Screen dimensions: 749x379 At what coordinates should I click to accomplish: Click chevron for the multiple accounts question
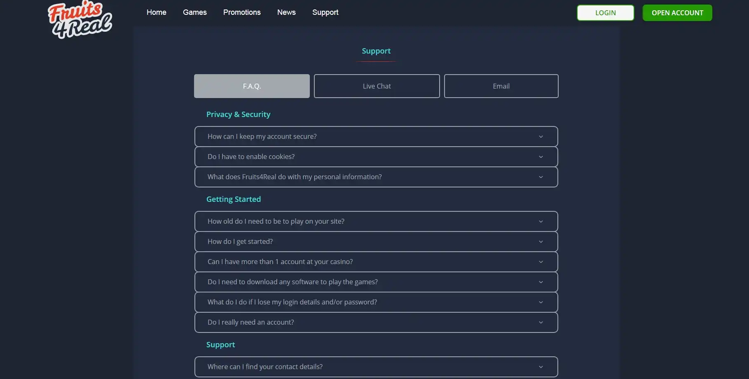coord(541,262)
